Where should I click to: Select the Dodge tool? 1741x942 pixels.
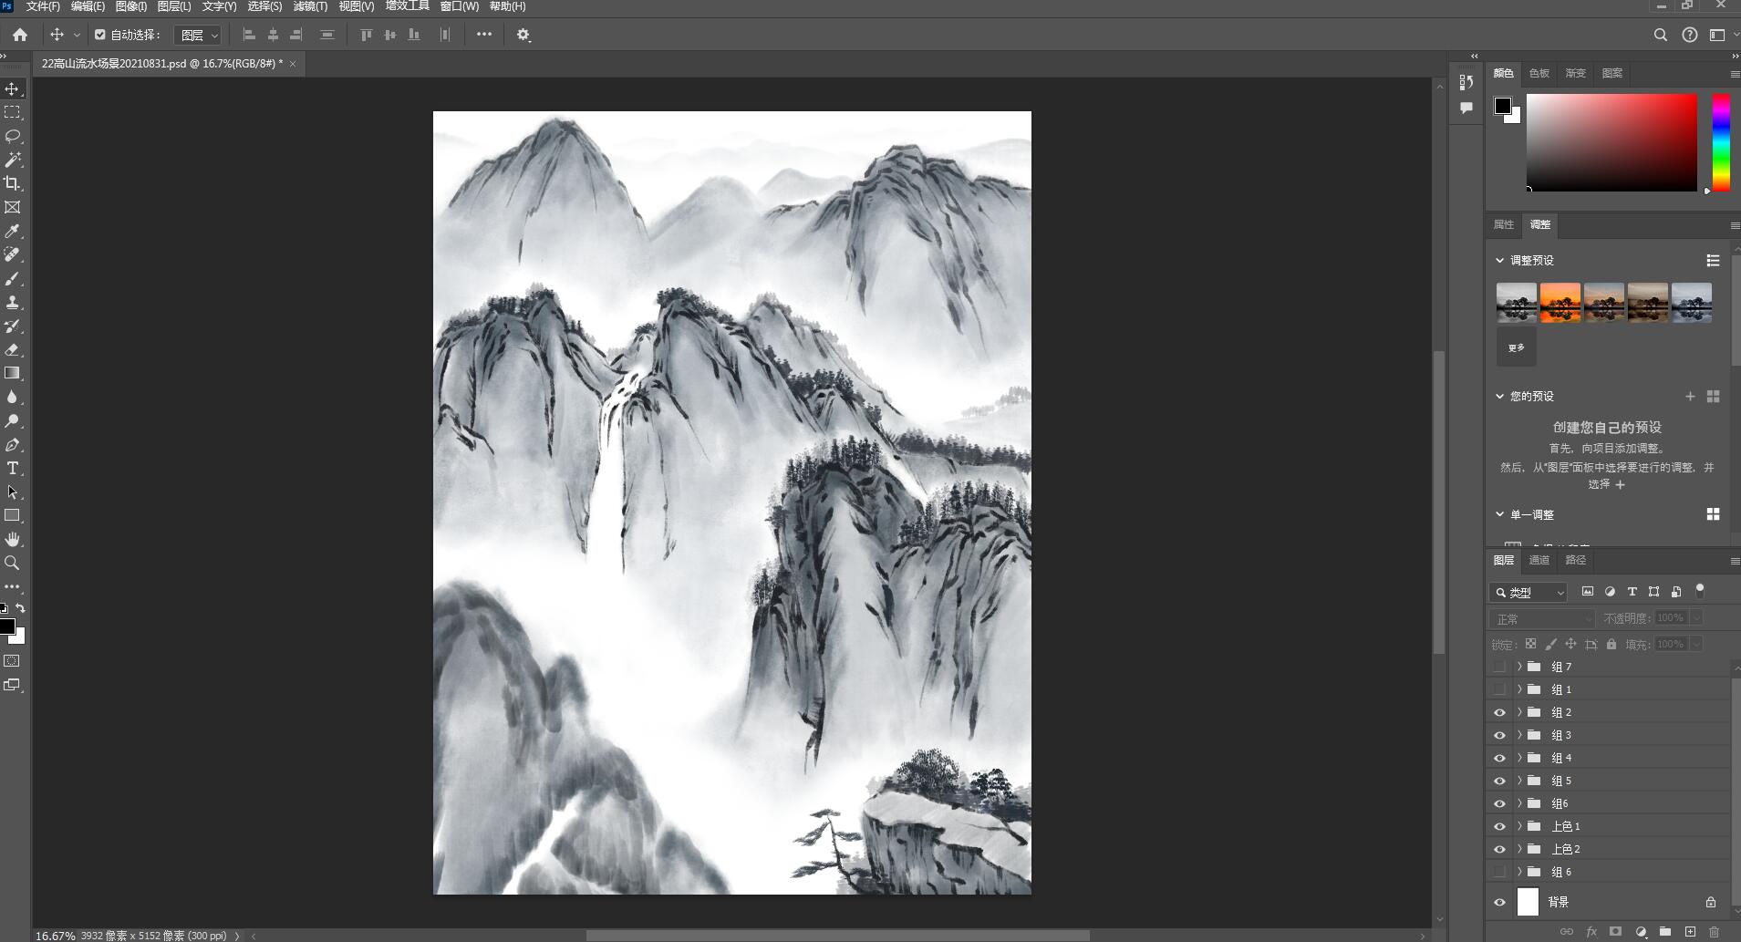pos(12,420)
